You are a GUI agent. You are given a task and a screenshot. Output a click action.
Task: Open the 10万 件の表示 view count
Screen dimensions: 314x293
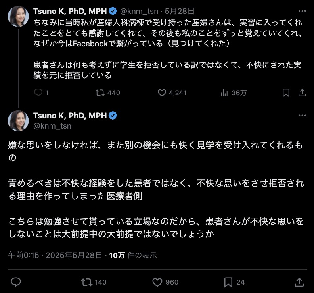pyautogui.click(x=133, y=255)
